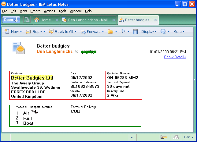Close the Better budgies tab

click(155, 20)
